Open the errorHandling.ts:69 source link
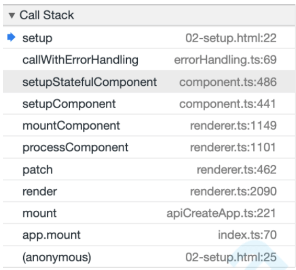The width and height of the screenshot is (296, 270). tap(225, 60)
